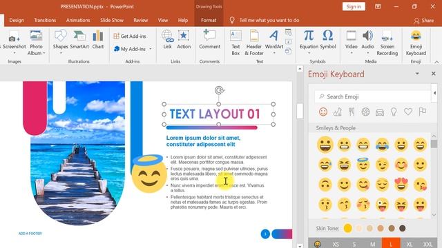Select the Objects lightbulb category icon
The image size is (442, 248).
[x=394, y=112]
